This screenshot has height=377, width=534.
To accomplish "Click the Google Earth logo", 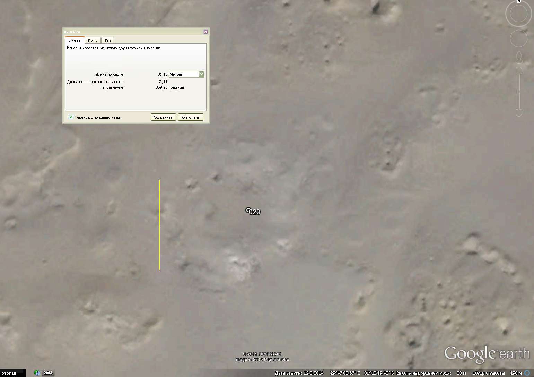I will pyautogui.click(x=487, y=354).
